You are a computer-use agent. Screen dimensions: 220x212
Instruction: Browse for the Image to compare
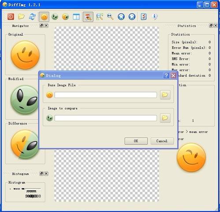pos(165,118)
